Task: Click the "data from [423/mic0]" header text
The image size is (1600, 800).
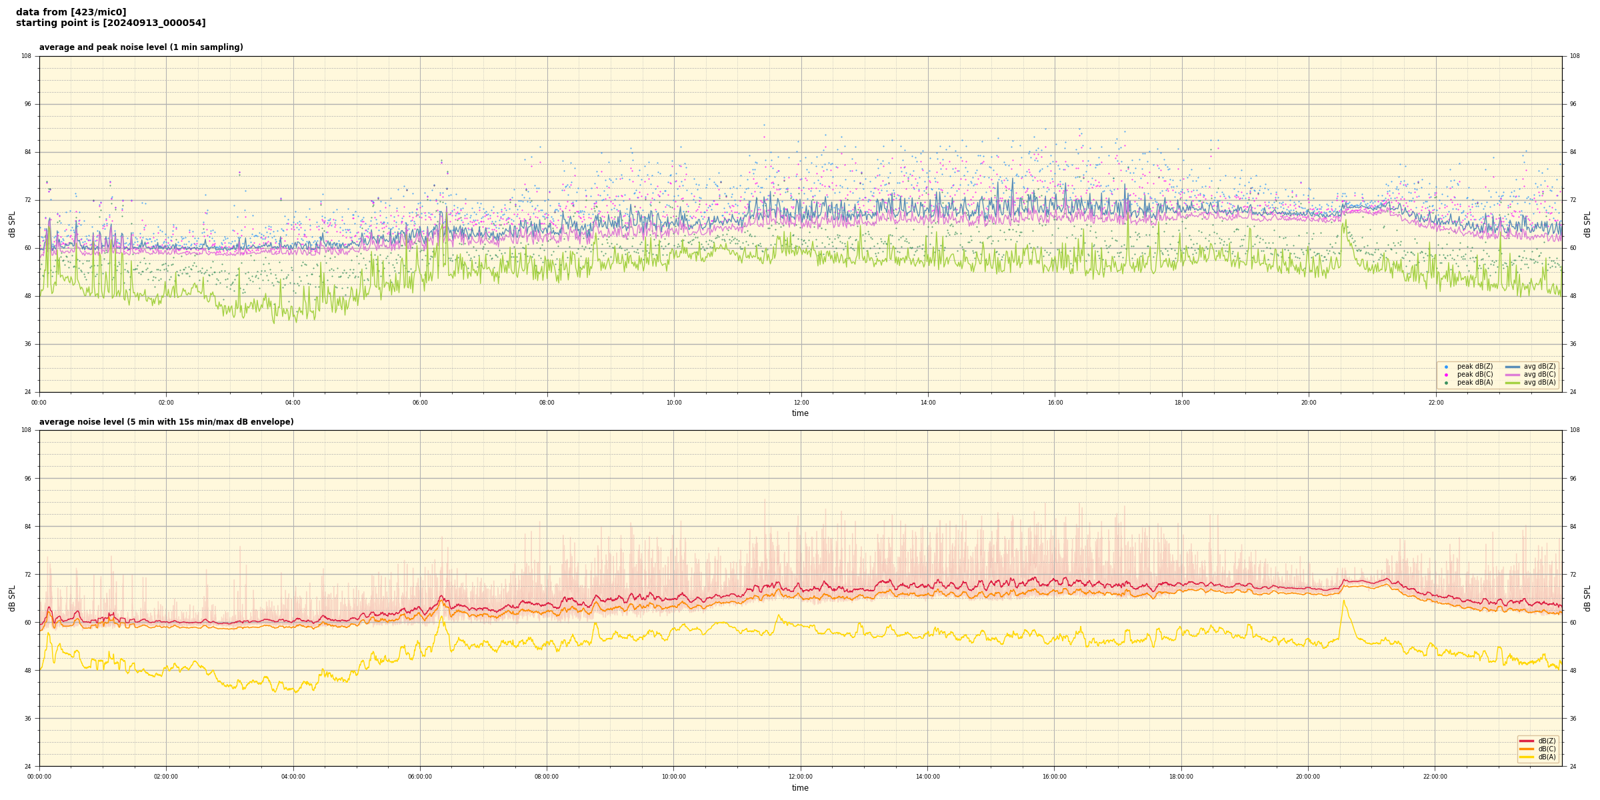Action: 71,12
